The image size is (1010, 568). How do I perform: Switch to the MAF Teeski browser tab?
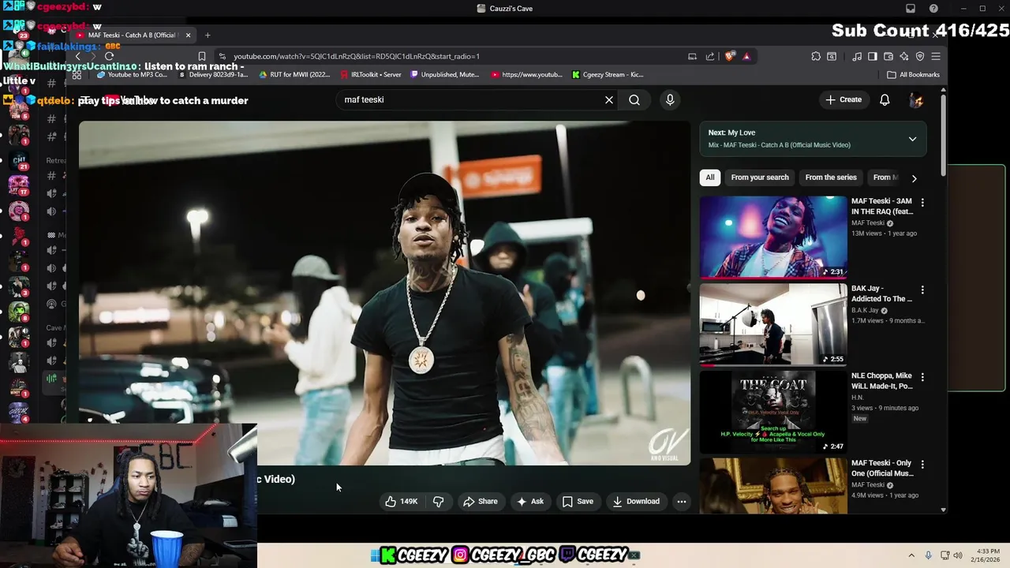click(x=131, y=35)
